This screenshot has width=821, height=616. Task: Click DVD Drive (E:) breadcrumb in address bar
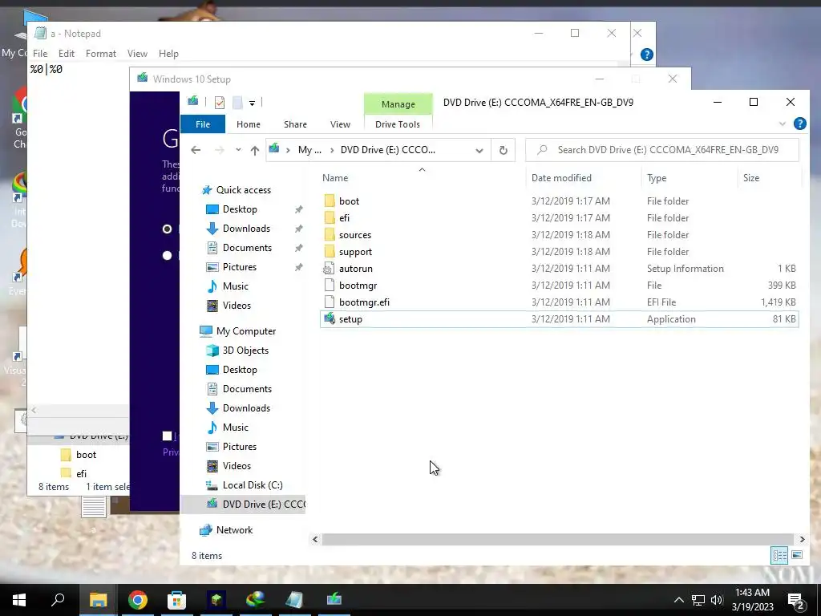pyautogui.click(x=387, y=150)
